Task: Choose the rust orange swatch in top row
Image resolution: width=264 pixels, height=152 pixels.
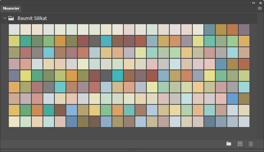Action: pos(233,30)
